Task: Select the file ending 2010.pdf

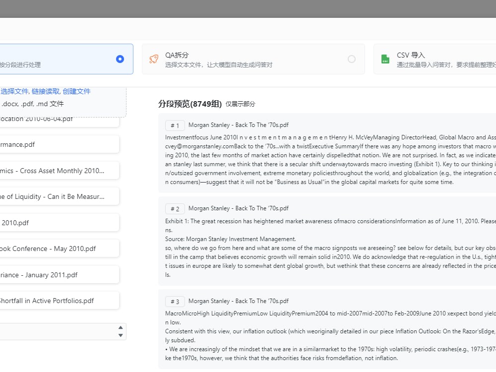Action: click(x=60, y=223)
